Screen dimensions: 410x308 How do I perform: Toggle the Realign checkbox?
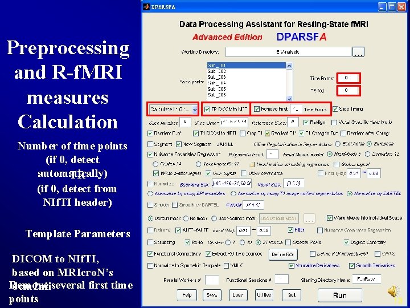[306, 122]
